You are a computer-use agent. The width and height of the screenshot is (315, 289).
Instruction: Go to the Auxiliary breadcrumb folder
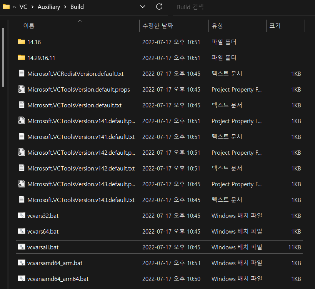pyautogui.click(x=49, y=7)
